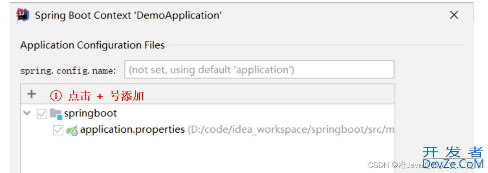488x173 pixels.
Task: Click the IntelliJ IDEA logo in title bar
Action: click(x=22, y=15)
